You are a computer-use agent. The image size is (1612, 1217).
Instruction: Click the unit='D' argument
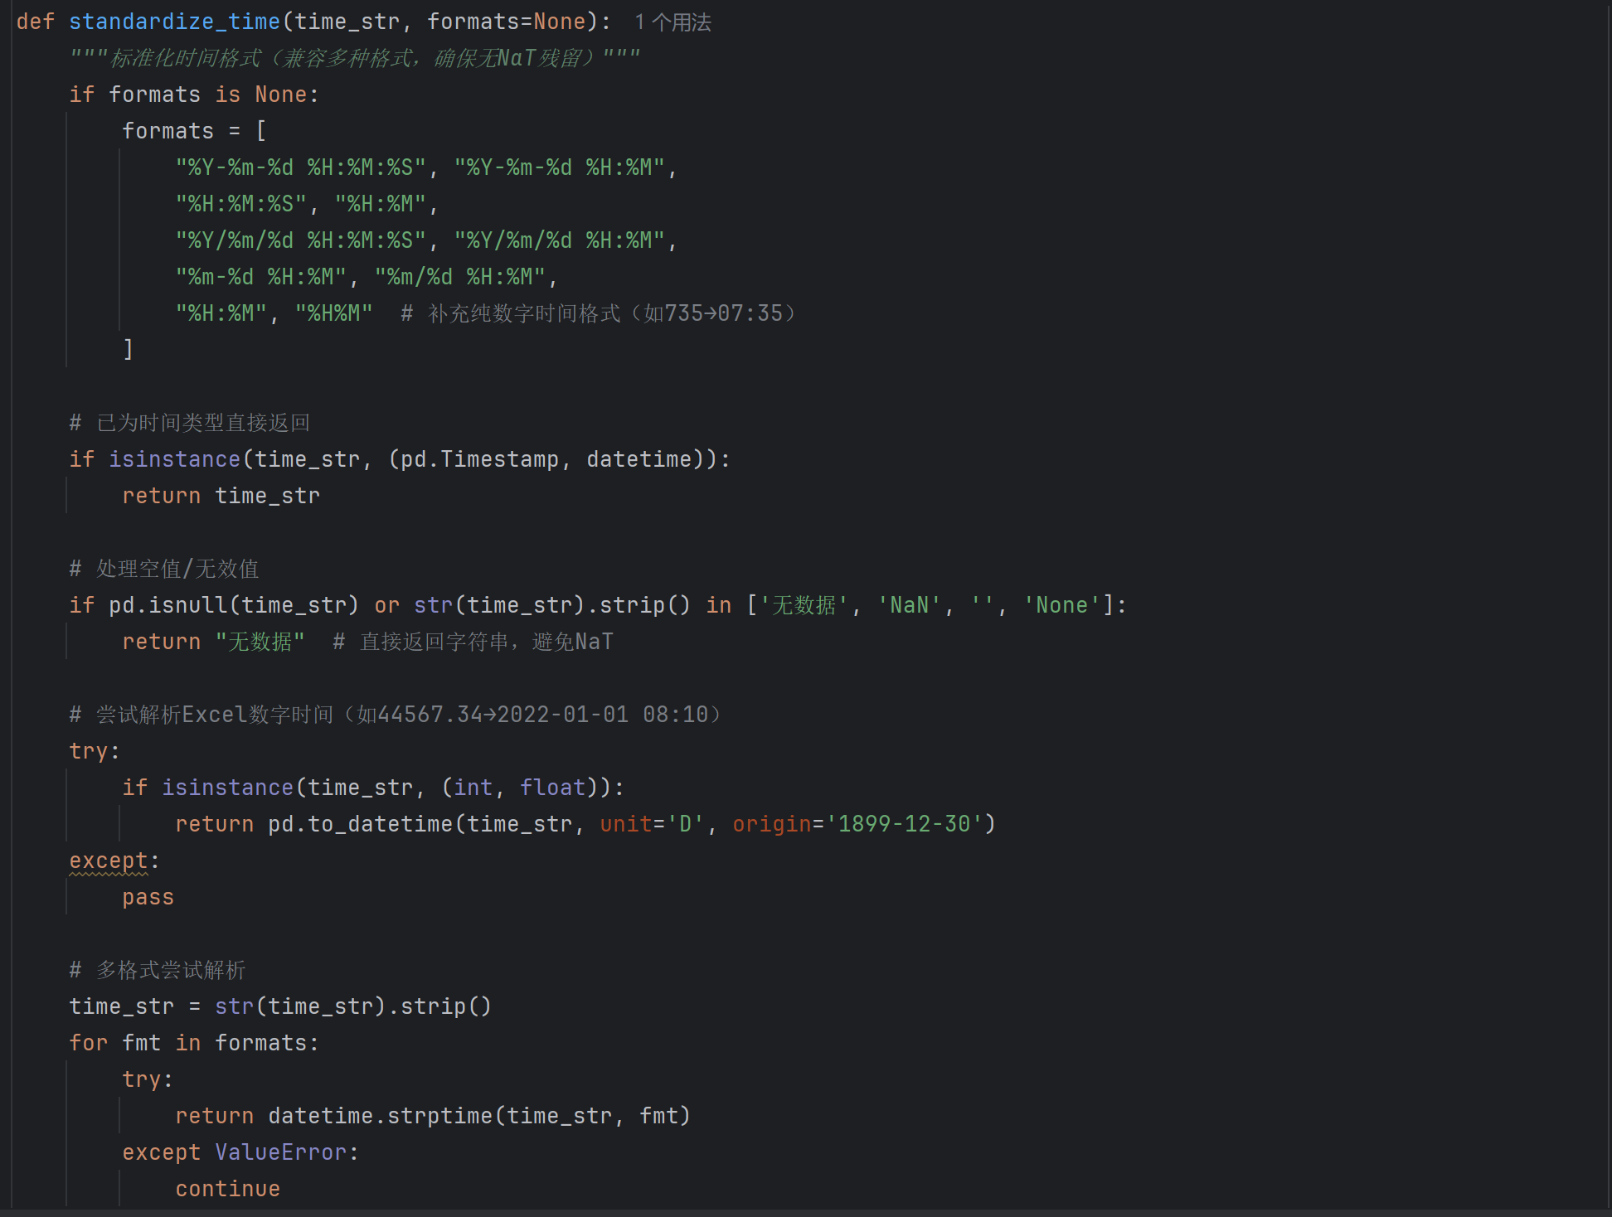[652, 824]
